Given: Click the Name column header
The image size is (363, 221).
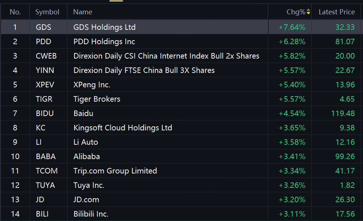Looking at the screenshot, I should click(83, 12).
